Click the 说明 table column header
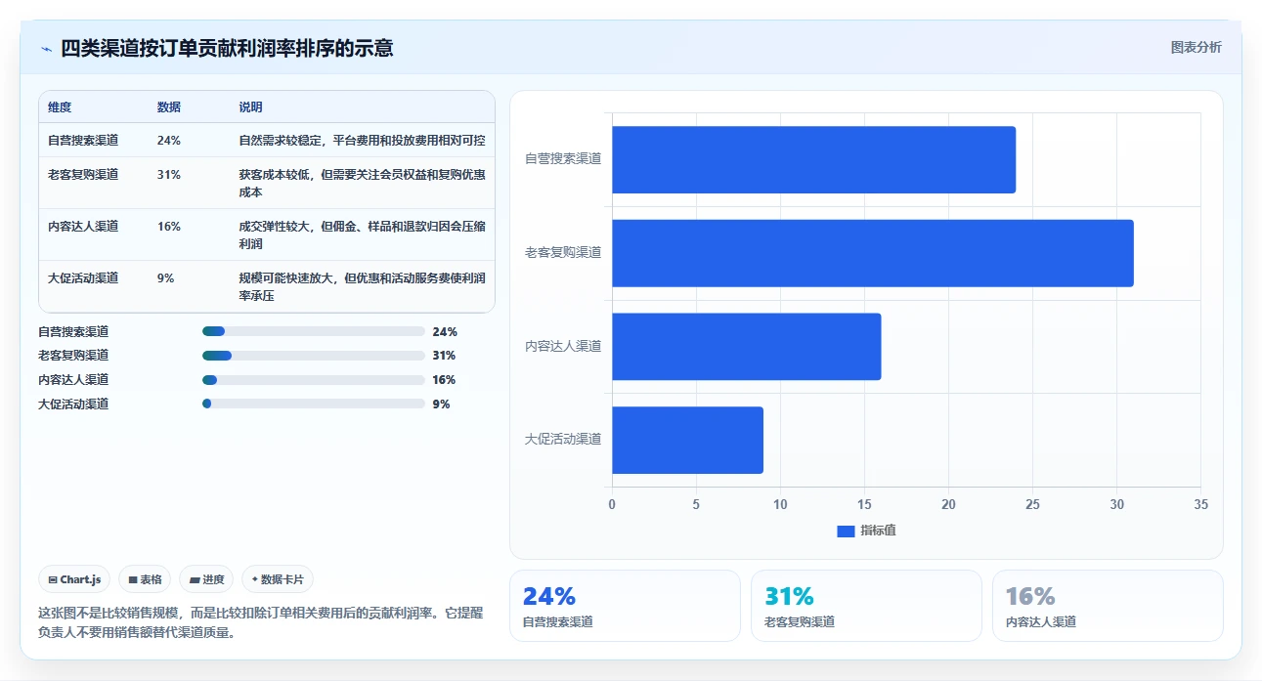This screenshot has width=1262, height=681. [251, 107]
